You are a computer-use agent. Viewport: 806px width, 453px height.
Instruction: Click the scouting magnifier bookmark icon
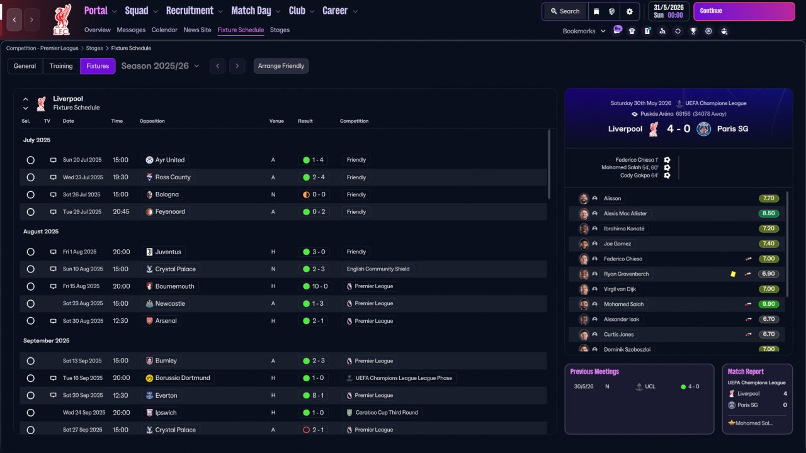[x=662, y=31]
